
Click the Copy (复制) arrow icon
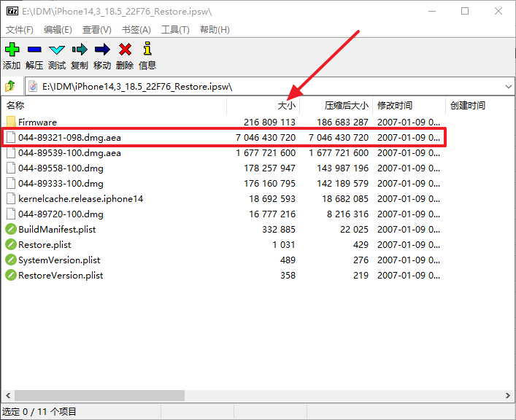(x=80, y=50)
